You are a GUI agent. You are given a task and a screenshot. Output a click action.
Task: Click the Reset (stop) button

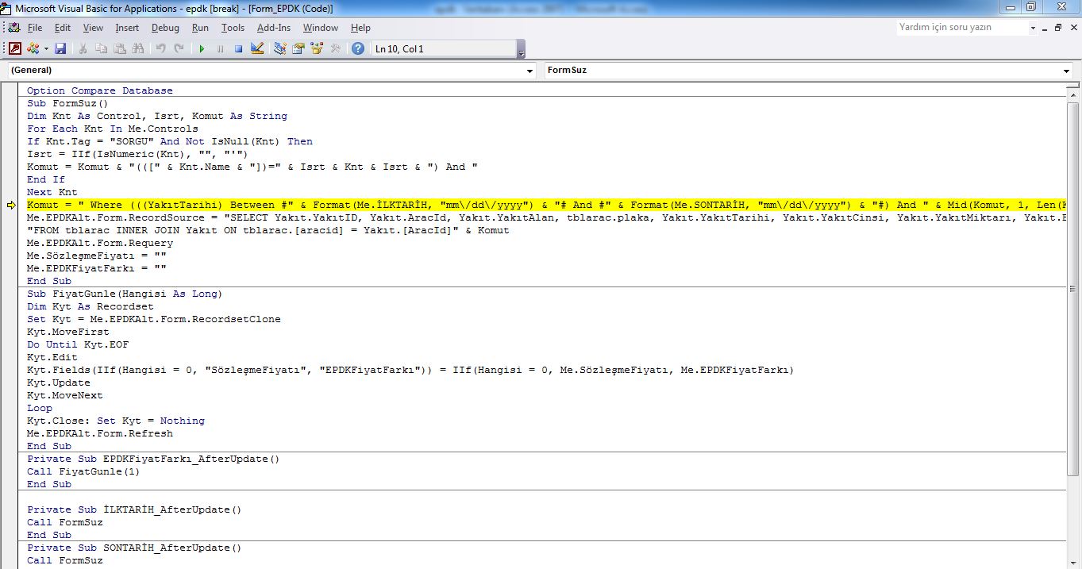pos(238,48)
